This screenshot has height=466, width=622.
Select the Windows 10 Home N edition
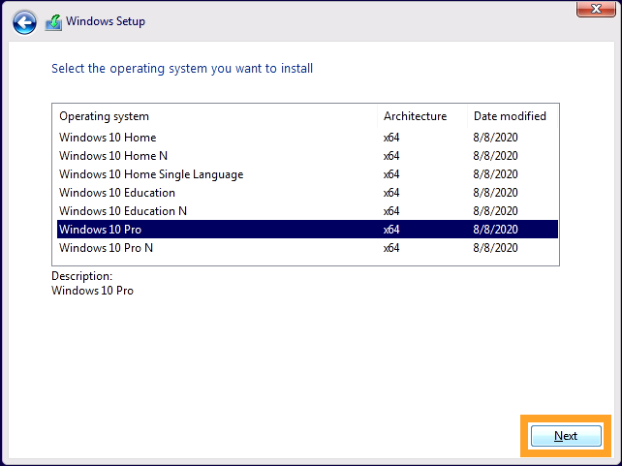(113, 156)
